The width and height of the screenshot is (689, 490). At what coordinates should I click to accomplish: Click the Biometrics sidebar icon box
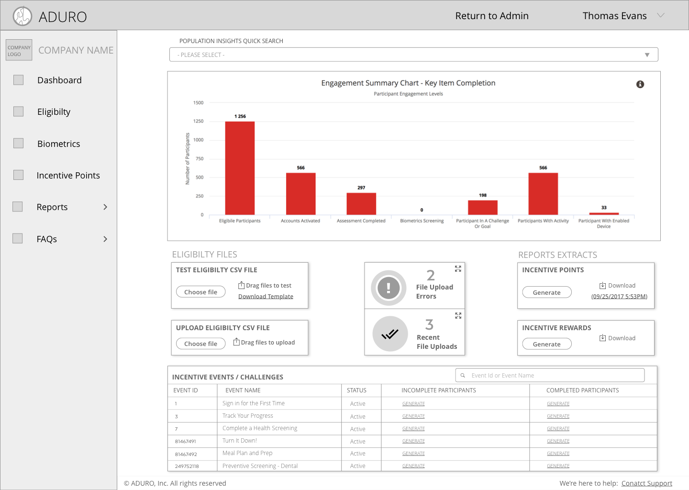(x=18, y=143)
